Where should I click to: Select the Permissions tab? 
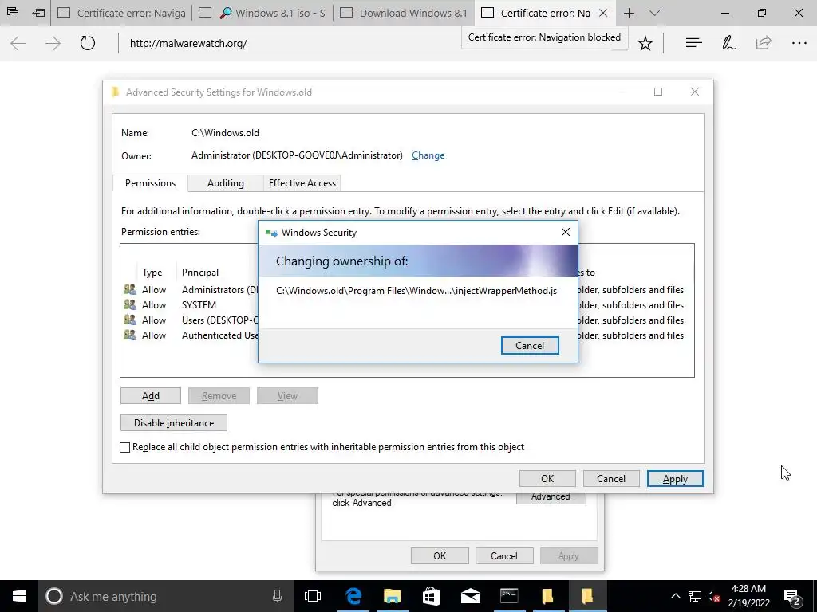150,183
